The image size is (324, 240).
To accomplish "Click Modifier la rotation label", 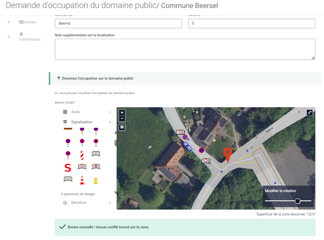I will tap(280, 191).
